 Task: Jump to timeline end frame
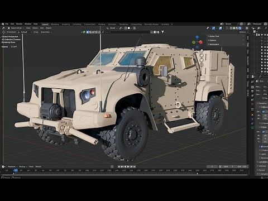pyautogui.click(x=135, y=166)
